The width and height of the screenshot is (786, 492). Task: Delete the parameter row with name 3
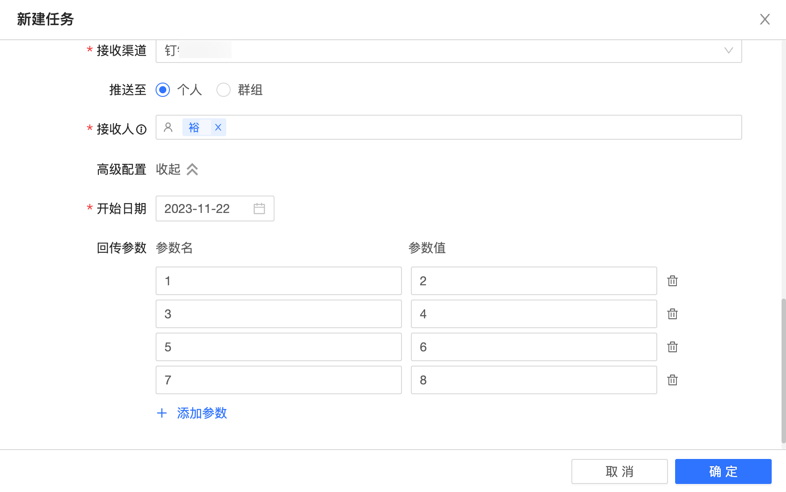pos(672,314)
